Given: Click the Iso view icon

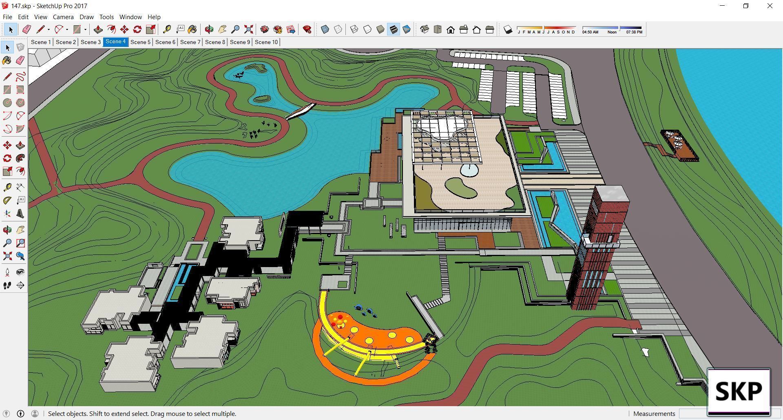Looking at the screenshot, I should [x=425, y=29].
